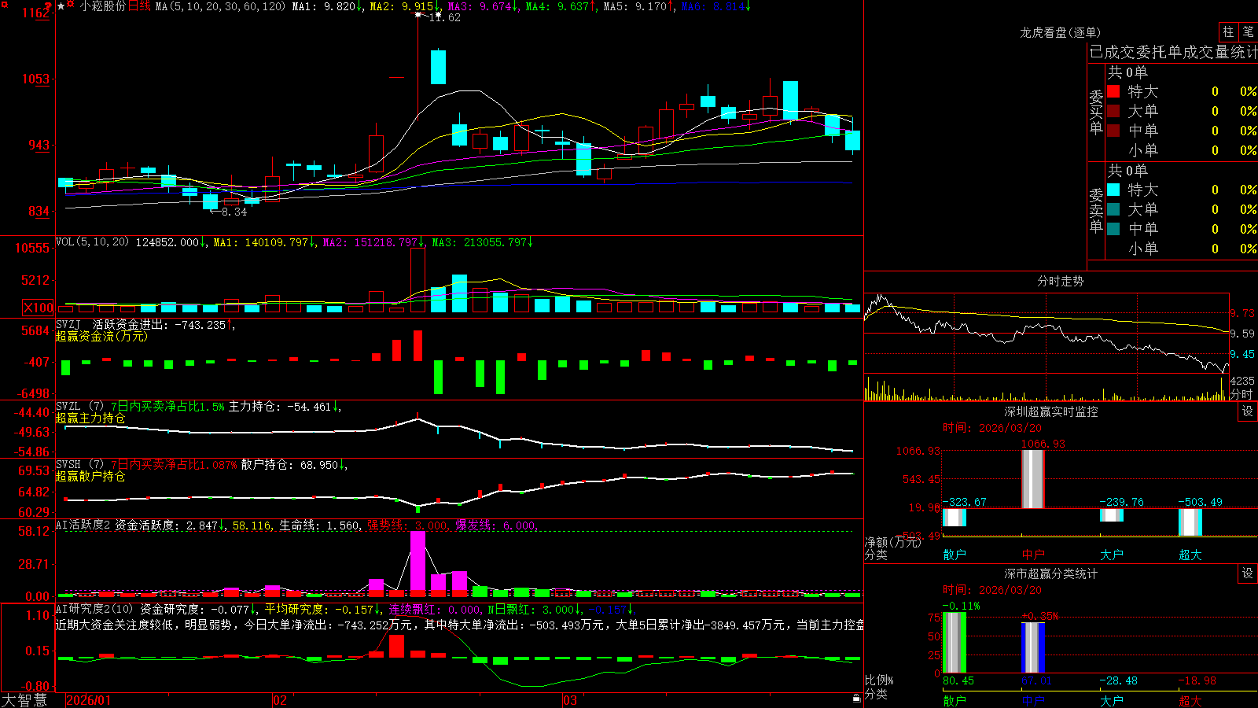Click the lock icon at bottom-right of the K-line timeline
This screenshot has height=708, width=1258.
click(x=856, y=698)
